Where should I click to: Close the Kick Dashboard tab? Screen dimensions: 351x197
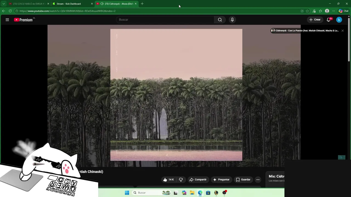click(92, 4)
